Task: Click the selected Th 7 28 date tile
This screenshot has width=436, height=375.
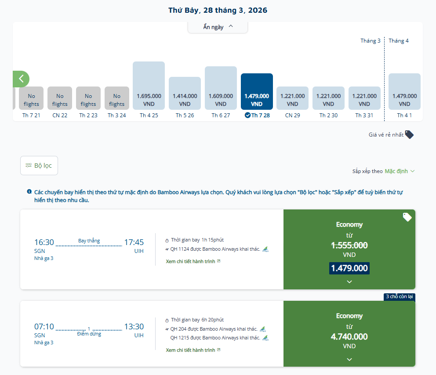Action: 257,92
